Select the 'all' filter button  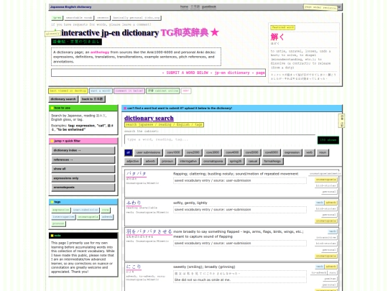pos(128,152)
